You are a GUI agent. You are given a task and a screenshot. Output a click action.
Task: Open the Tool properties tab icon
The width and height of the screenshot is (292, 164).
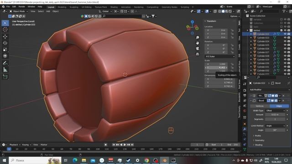tap(245, 84)
